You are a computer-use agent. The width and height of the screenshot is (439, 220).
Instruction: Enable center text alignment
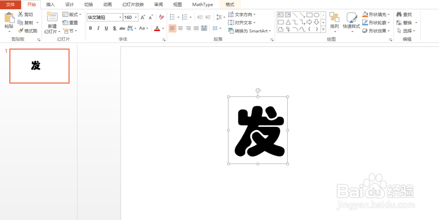point(180,28)
